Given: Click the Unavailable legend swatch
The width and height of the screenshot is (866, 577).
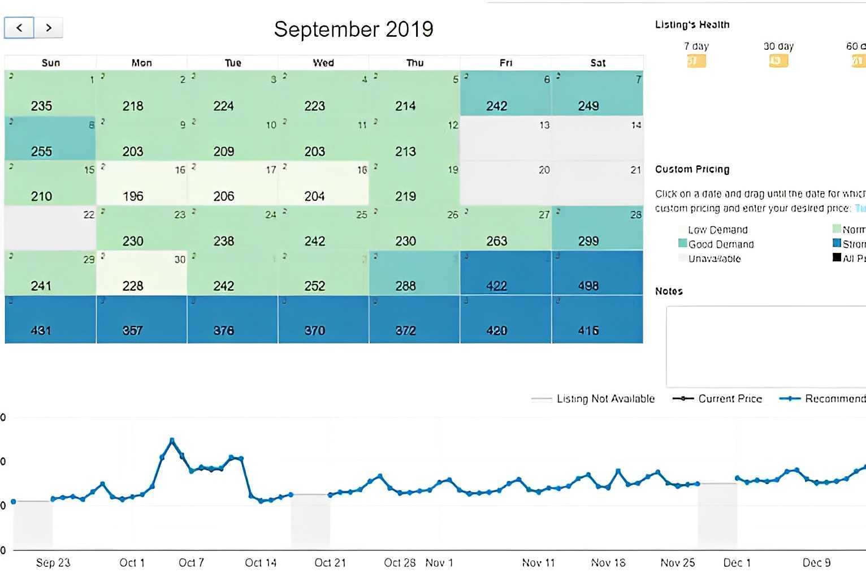Looking at the screenshot, I should pos(683,259).
